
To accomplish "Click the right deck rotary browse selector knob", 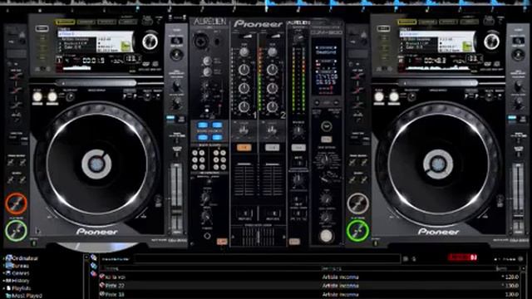I will click(491, 42).
